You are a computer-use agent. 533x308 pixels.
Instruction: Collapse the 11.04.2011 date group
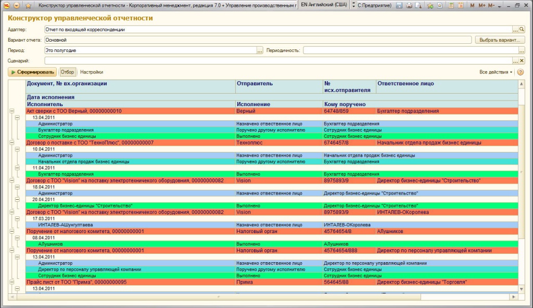click(x=17, y=168)
